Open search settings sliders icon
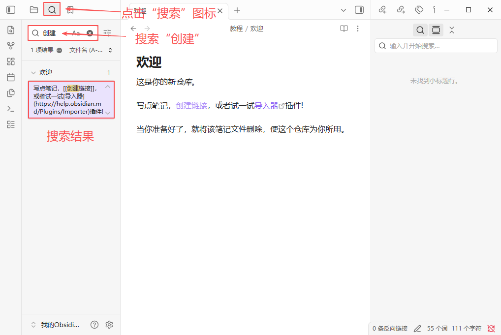 point(107,32)
